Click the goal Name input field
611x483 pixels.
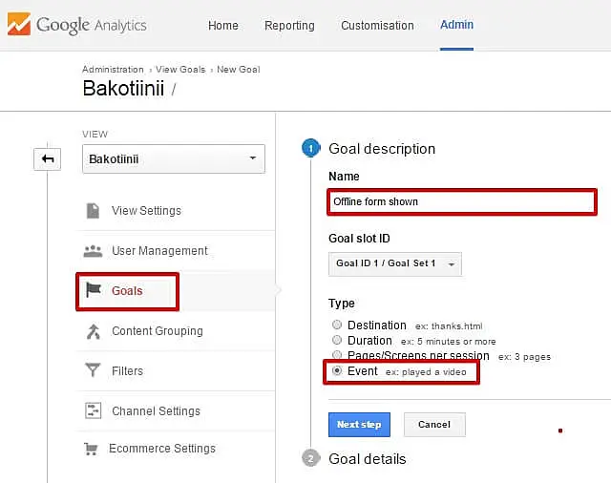coord(461,201)
